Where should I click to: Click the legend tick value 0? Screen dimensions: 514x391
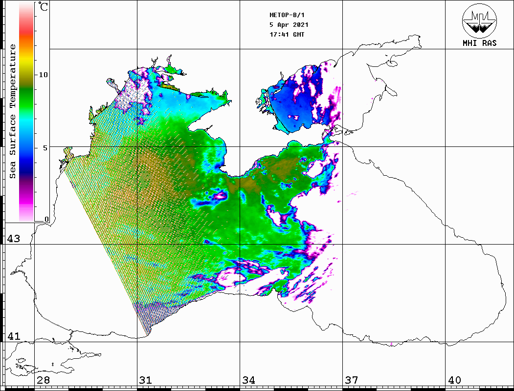click(46, 219)
